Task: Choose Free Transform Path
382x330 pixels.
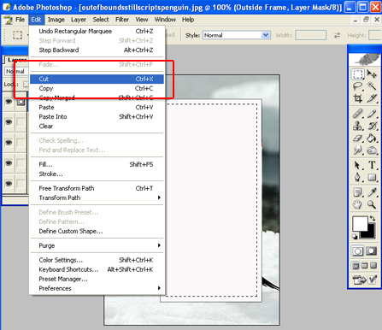Action: click(97, 188)
